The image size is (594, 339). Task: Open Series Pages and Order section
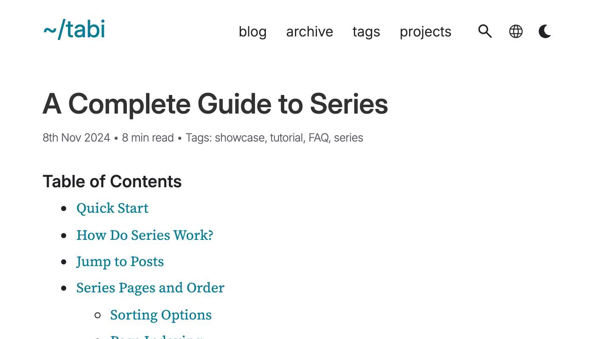click(x=150, y=288)
